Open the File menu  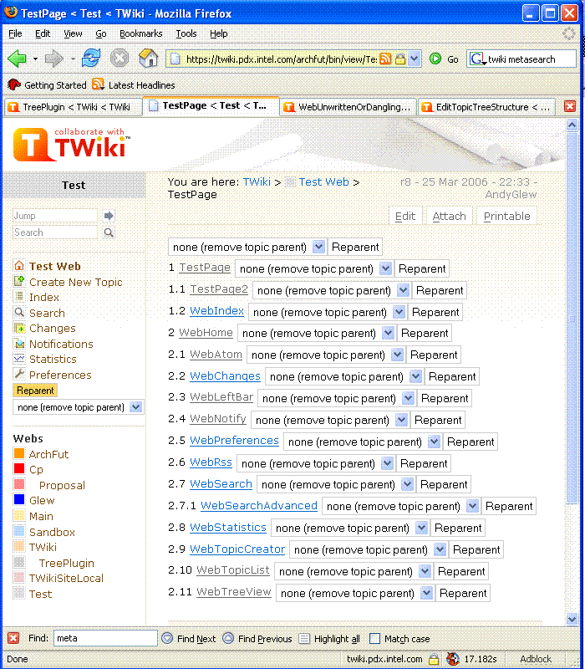coord(15,33)
